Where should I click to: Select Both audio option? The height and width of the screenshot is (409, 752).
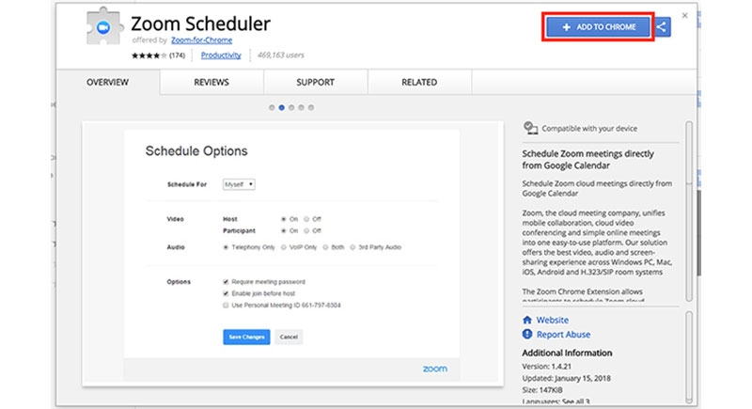(x=325, y=247)
